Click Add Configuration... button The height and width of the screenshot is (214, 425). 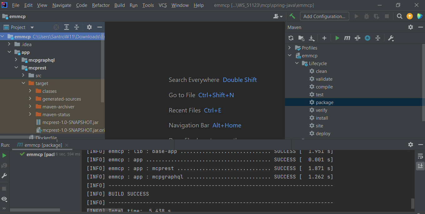click(x=324, y=16)
